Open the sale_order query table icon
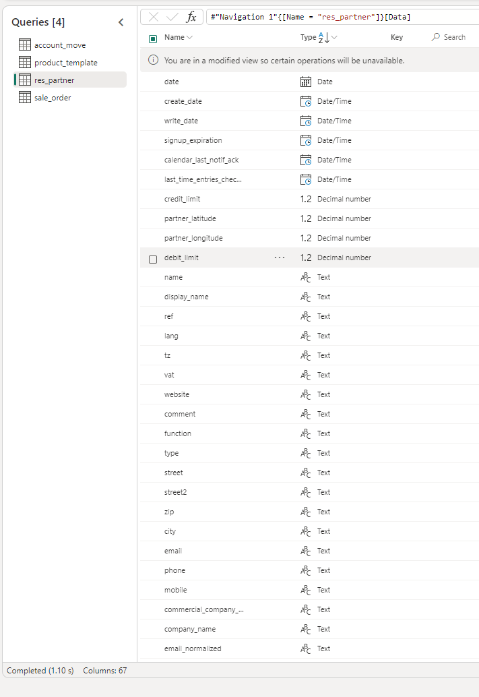 [25, 97]
